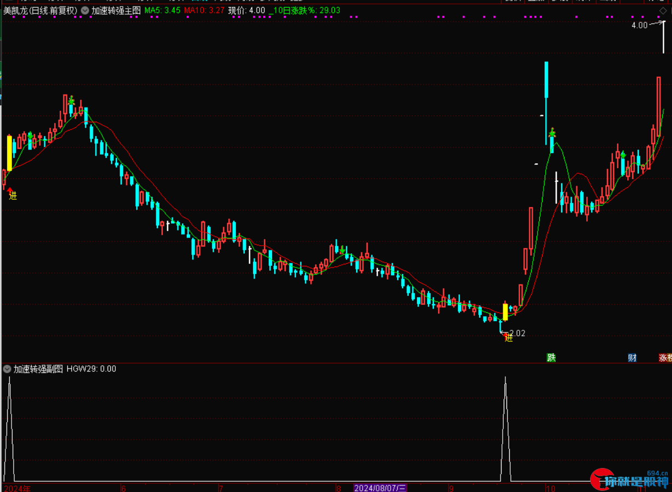Click the 加速转强副图 indicator name

[x=38, y=369]
